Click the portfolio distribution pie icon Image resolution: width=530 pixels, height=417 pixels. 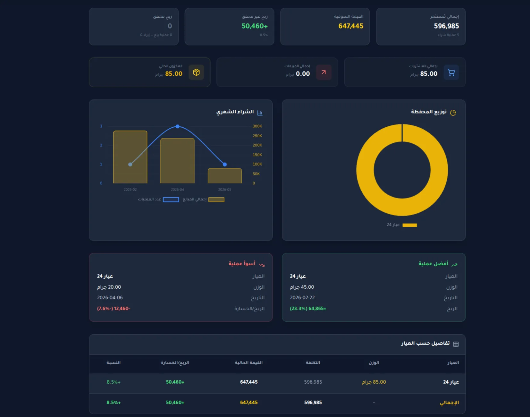pos(453,113)
